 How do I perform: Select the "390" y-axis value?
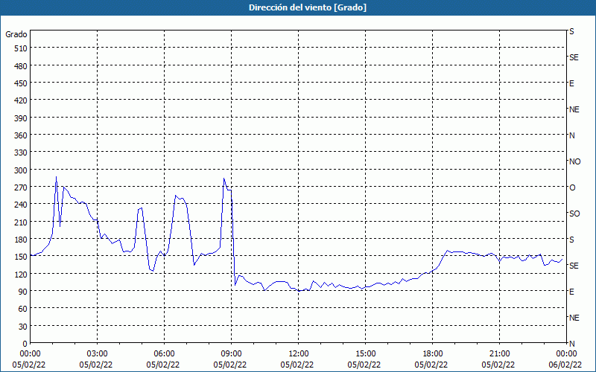[22, 118]
